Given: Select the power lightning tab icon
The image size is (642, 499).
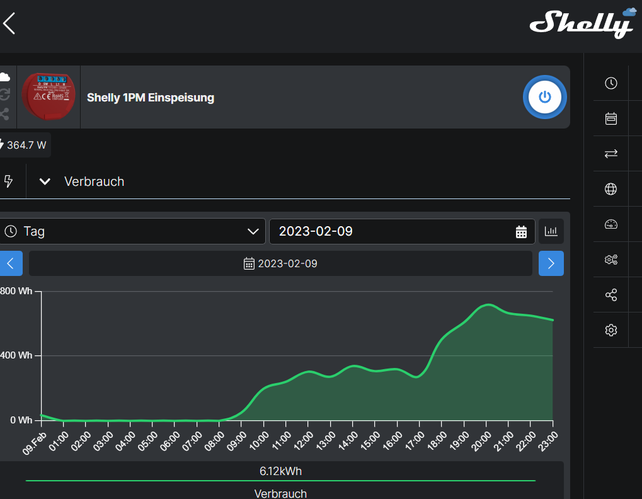Looking at the screenshot, I should (8, 181).
